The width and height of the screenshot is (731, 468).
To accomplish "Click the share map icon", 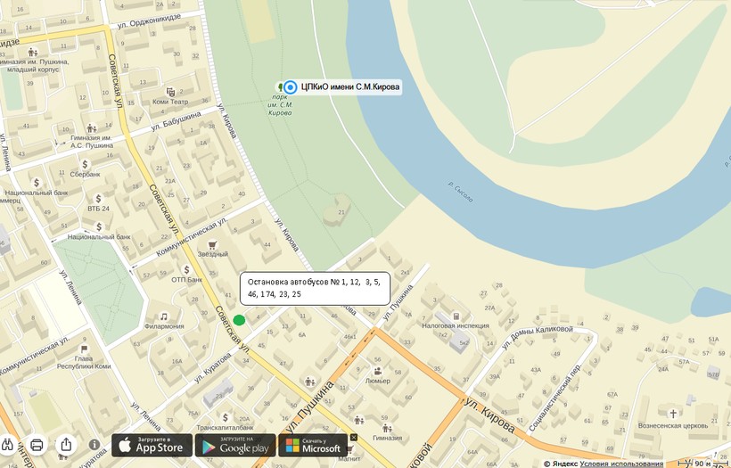I will [66, 444].
